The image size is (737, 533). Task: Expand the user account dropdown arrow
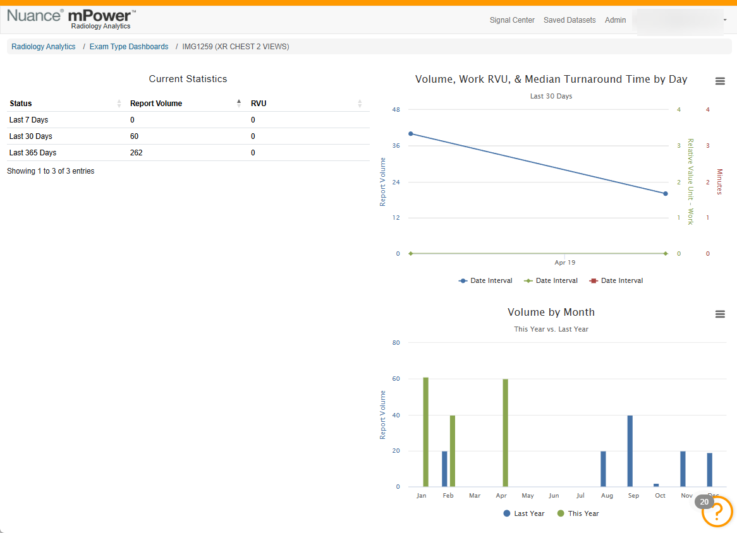725,20
